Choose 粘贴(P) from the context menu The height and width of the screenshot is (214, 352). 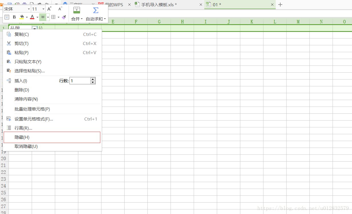(x=53, y=53)
